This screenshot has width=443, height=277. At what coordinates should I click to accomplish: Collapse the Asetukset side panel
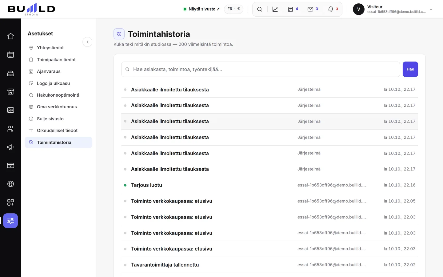click(x=87, y=42)
